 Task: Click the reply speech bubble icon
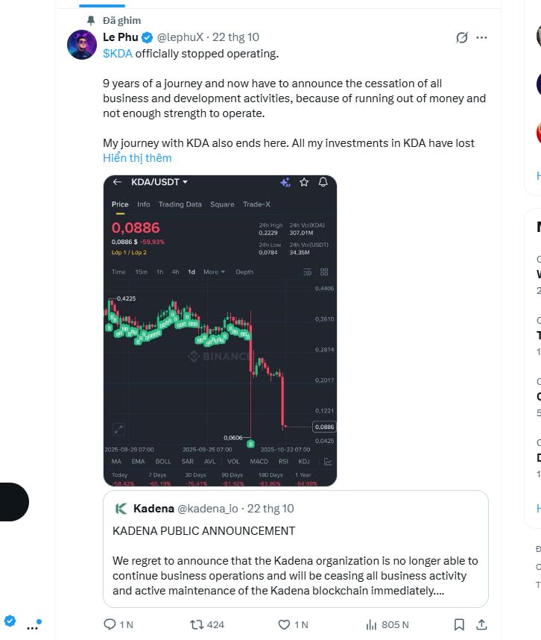(x=110, y=624)
